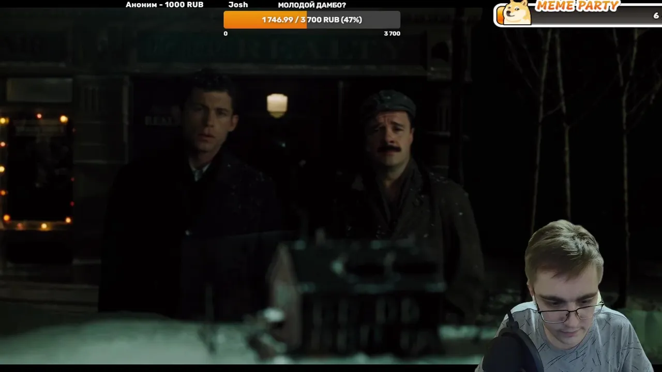662x372 pixels.
Task: Click the '3 700' goal maximum label
Action: click(392, 34)
